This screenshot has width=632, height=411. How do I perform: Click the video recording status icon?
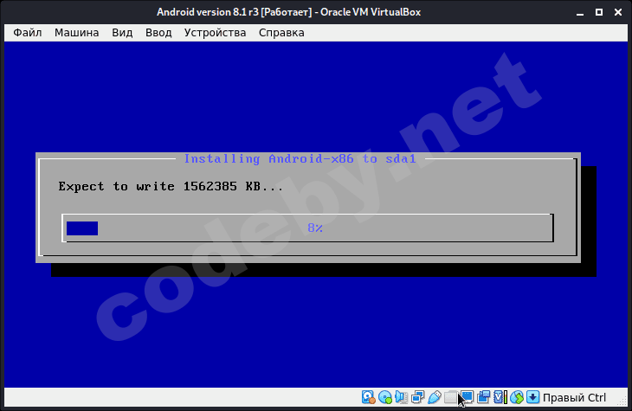[483, 397]
